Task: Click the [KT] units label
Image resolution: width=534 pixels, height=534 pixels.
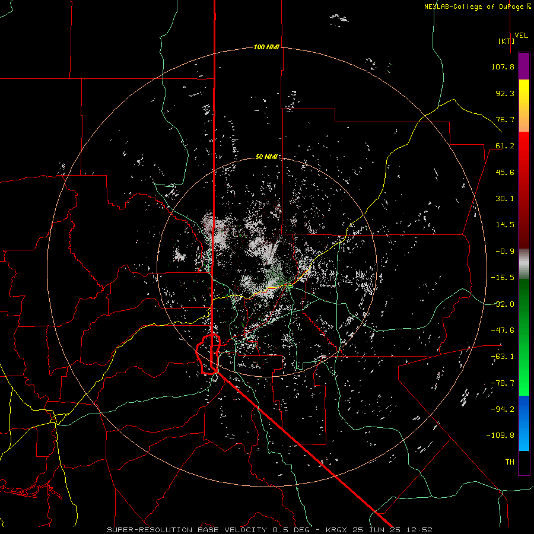Action: tap(507, 41)
